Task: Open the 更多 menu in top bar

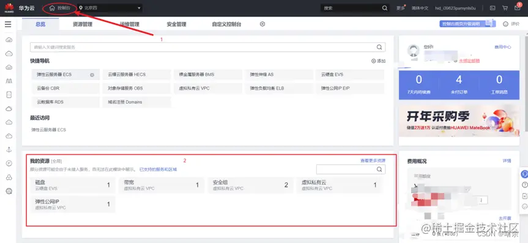Action: 401,8
